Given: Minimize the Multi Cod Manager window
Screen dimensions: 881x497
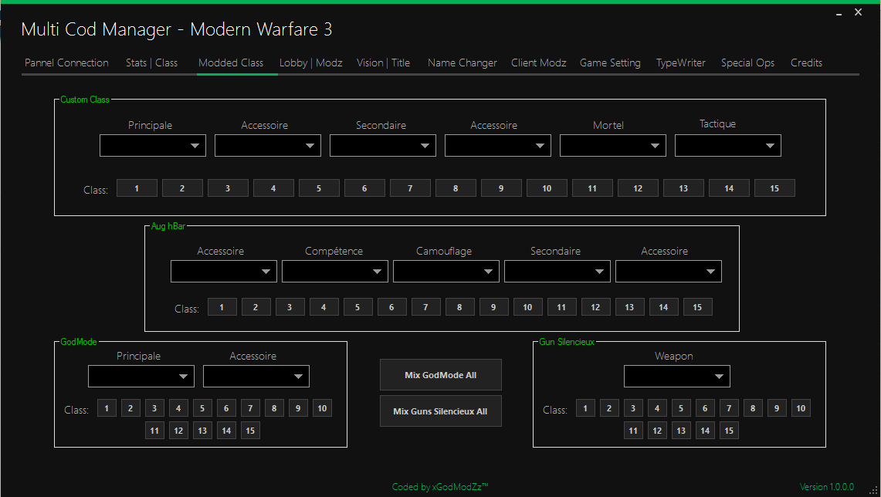Looking at the screenshot, I should 839,12.
